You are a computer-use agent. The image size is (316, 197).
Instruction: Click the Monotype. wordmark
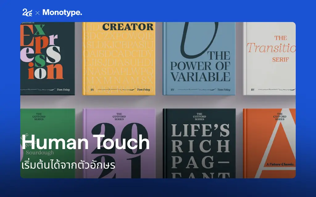click(62, 12)
